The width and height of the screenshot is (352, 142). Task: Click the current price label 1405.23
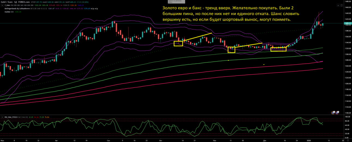(348, 23)
